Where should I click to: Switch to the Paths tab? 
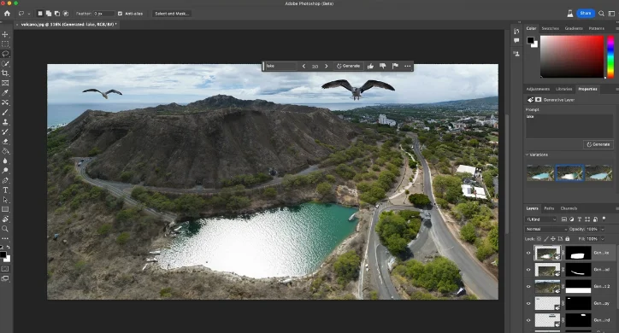coord(549,208)
